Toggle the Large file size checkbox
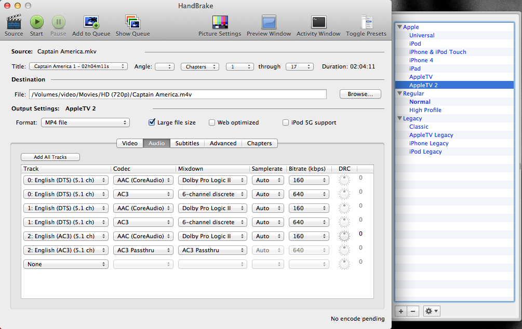Screen dimensions: 522x329 pyautogui.click(x=152, y=122)
